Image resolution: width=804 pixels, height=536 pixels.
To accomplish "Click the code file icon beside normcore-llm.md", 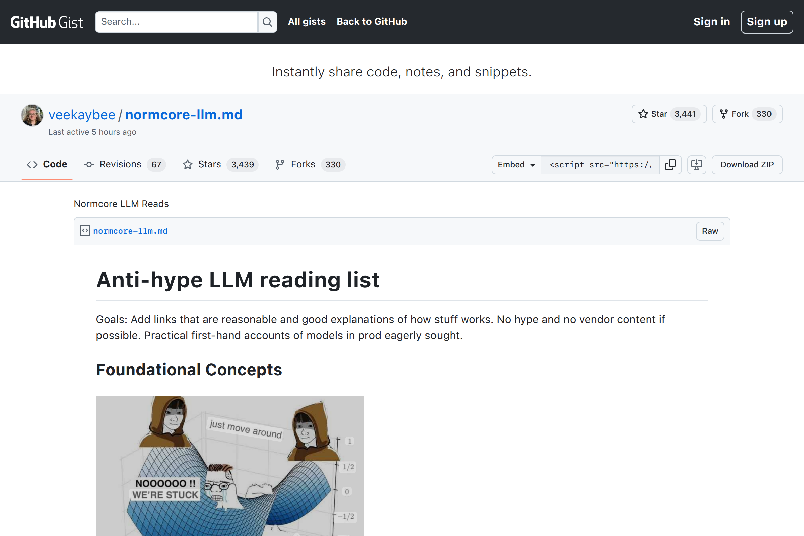I will [x=85, y=231].
